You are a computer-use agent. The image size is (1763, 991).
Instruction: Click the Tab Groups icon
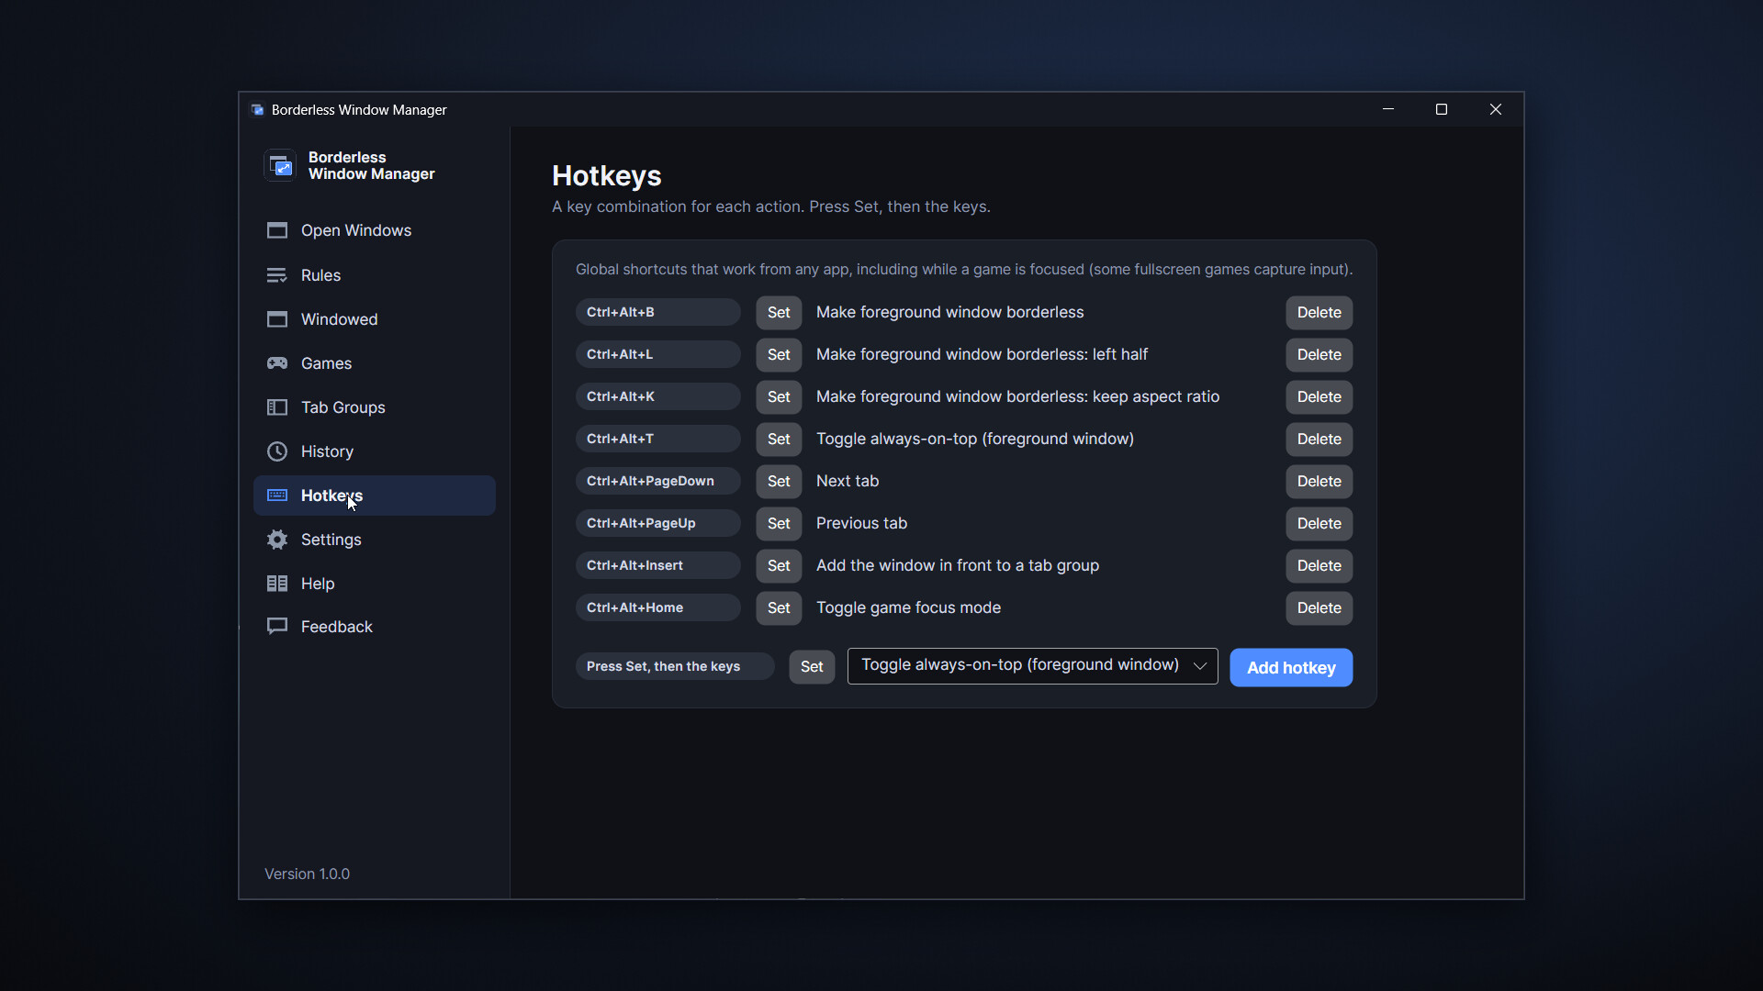point(277,407)
